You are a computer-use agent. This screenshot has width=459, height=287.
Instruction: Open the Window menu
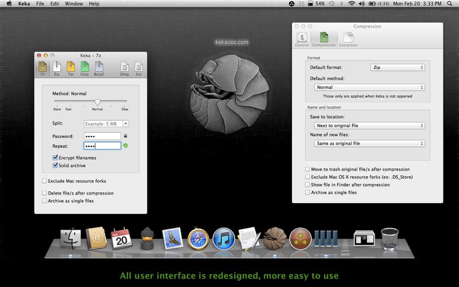point(74,3)
